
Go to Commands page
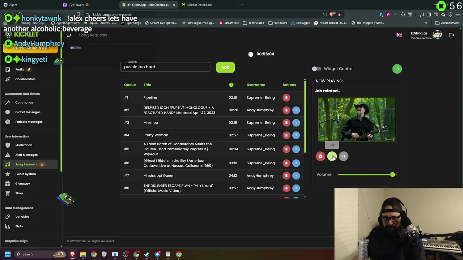[24, 103]
